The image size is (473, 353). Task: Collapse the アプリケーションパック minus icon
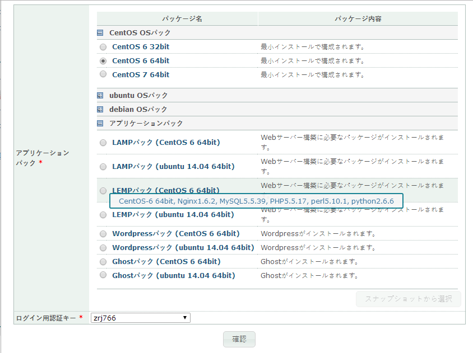tap(100, 123)
